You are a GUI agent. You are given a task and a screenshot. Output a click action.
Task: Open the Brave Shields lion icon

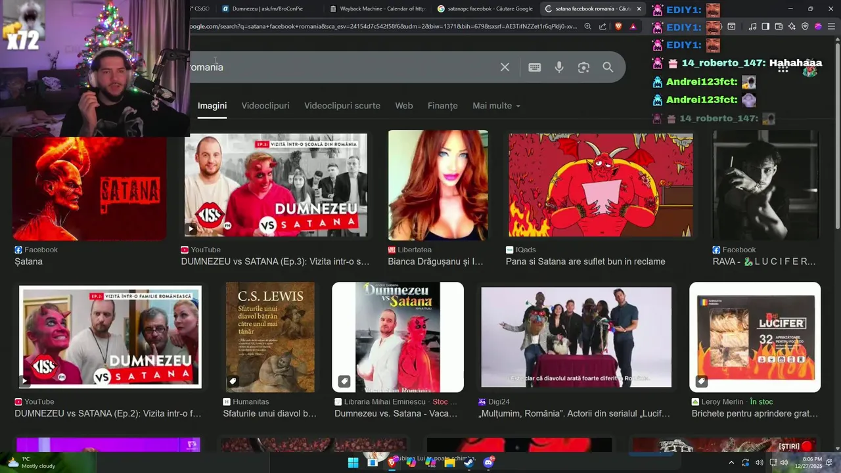click(x=618, y=27)
